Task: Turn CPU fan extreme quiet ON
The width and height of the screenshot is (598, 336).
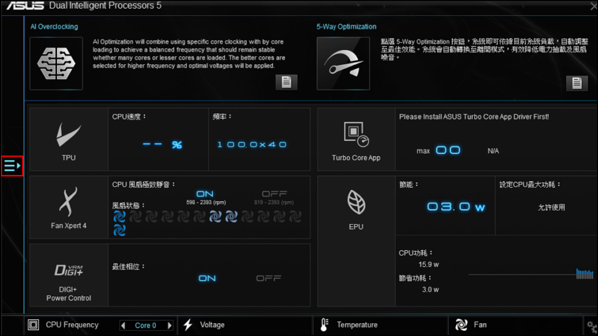Action: (205, 194)
